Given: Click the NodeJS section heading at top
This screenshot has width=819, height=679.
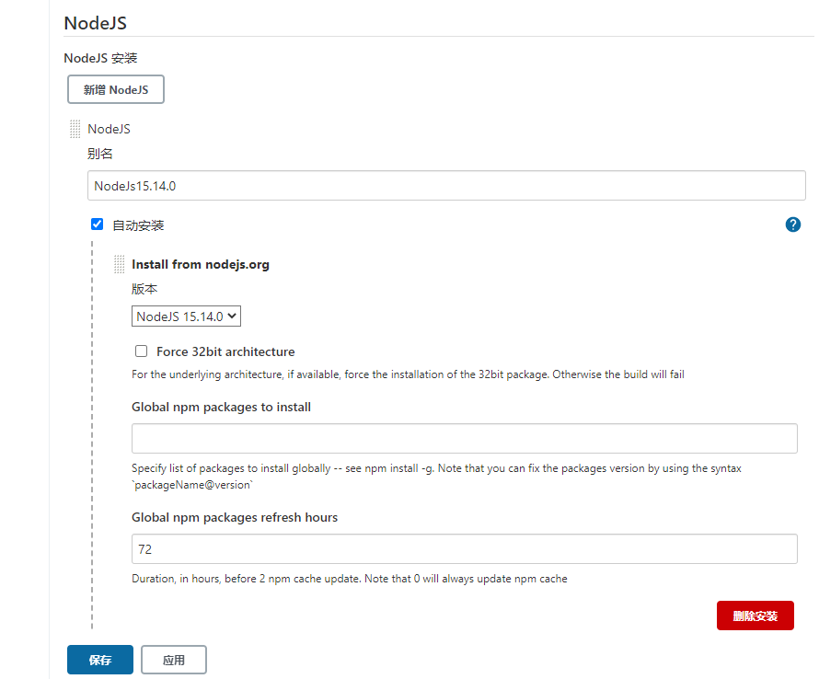Looking at the screenshot, I should tap(94, 23).
